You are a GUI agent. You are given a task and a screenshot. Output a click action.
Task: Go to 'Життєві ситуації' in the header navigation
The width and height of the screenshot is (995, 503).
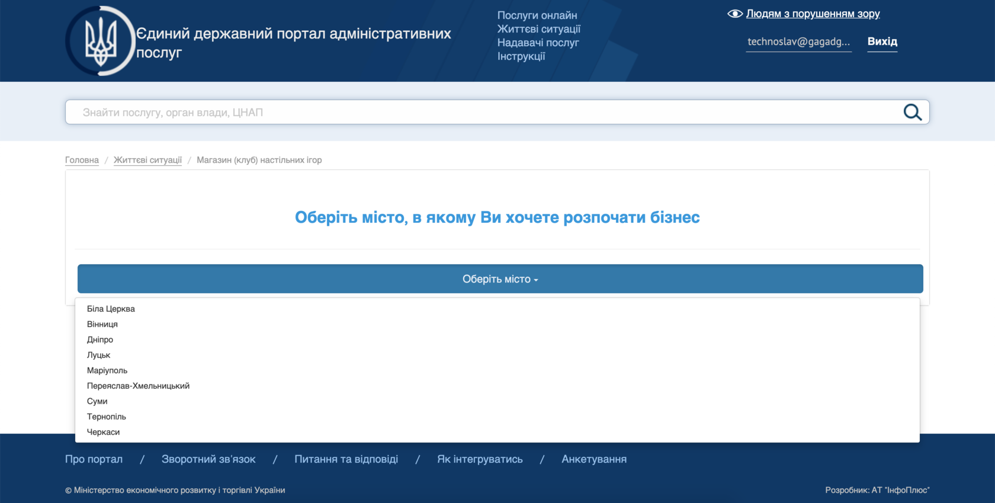[x=539, y=29]
